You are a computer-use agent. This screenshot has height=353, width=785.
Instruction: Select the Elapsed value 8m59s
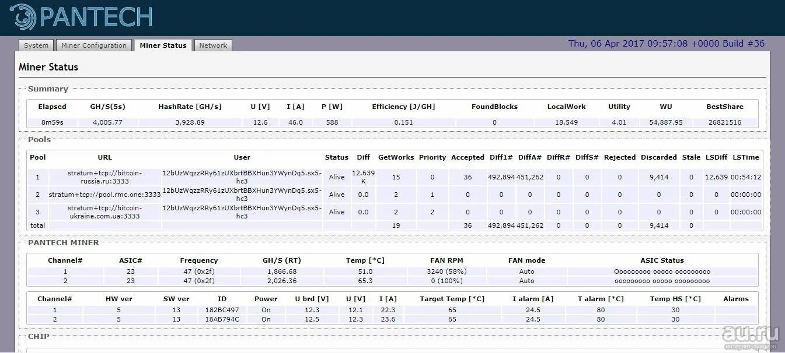point(52,122)
